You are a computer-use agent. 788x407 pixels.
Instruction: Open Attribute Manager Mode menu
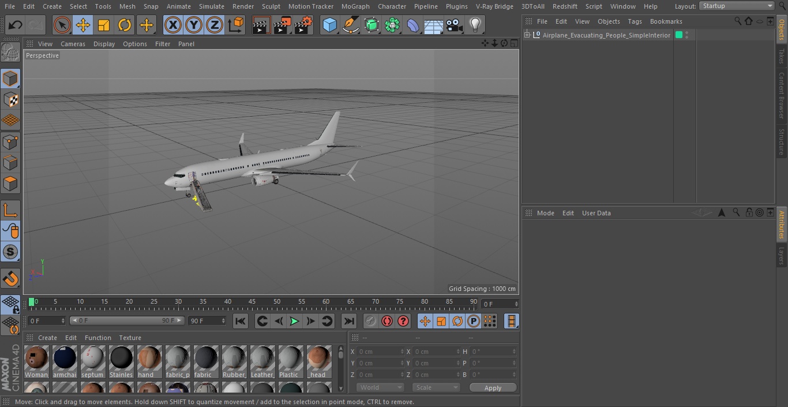[x=545, y=213]
